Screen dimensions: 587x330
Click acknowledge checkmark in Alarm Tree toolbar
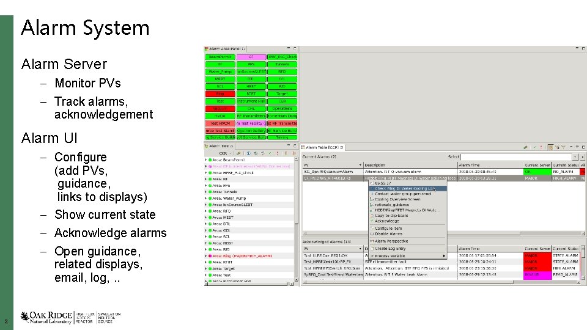[x=270, y=153]
